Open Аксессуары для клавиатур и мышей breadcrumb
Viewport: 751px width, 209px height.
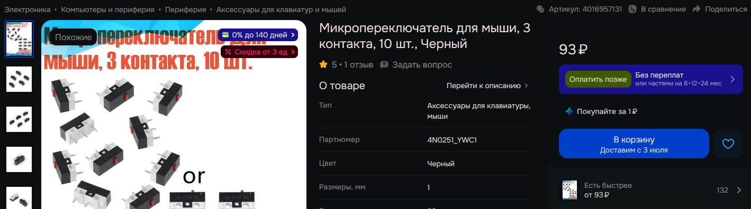[282, 9]
